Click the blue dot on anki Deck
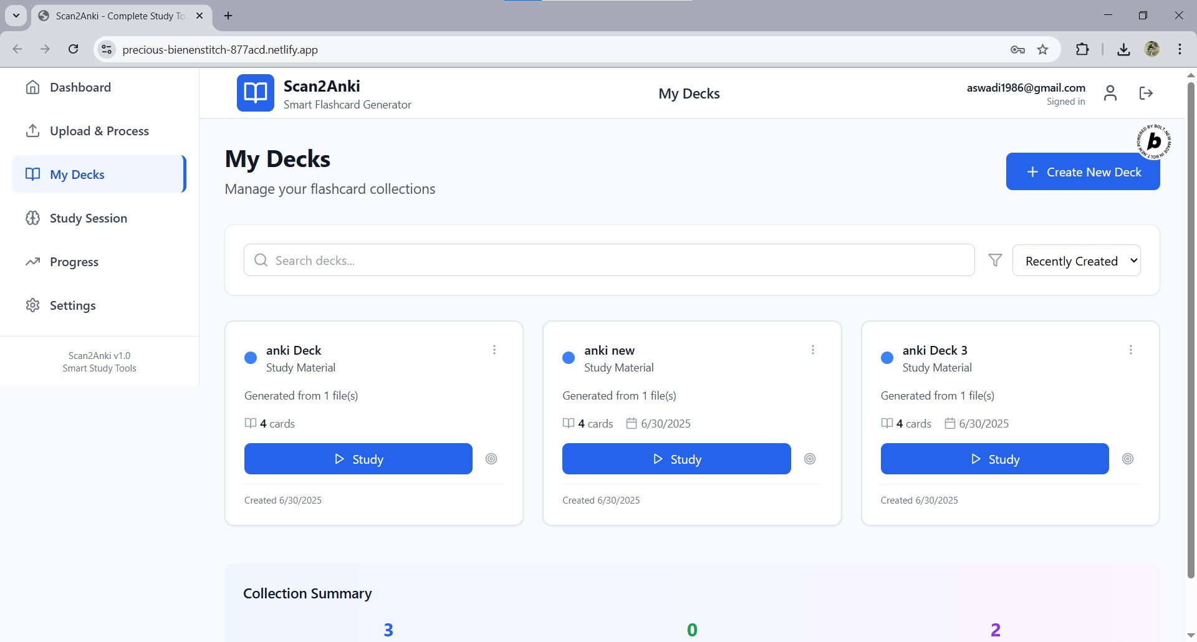This screenshot has height=642, width=1197. tap(251, 358)
